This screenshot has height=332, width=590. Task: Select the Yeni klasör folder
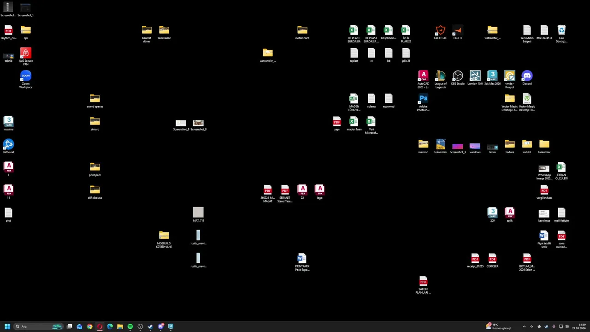(164, 33)
